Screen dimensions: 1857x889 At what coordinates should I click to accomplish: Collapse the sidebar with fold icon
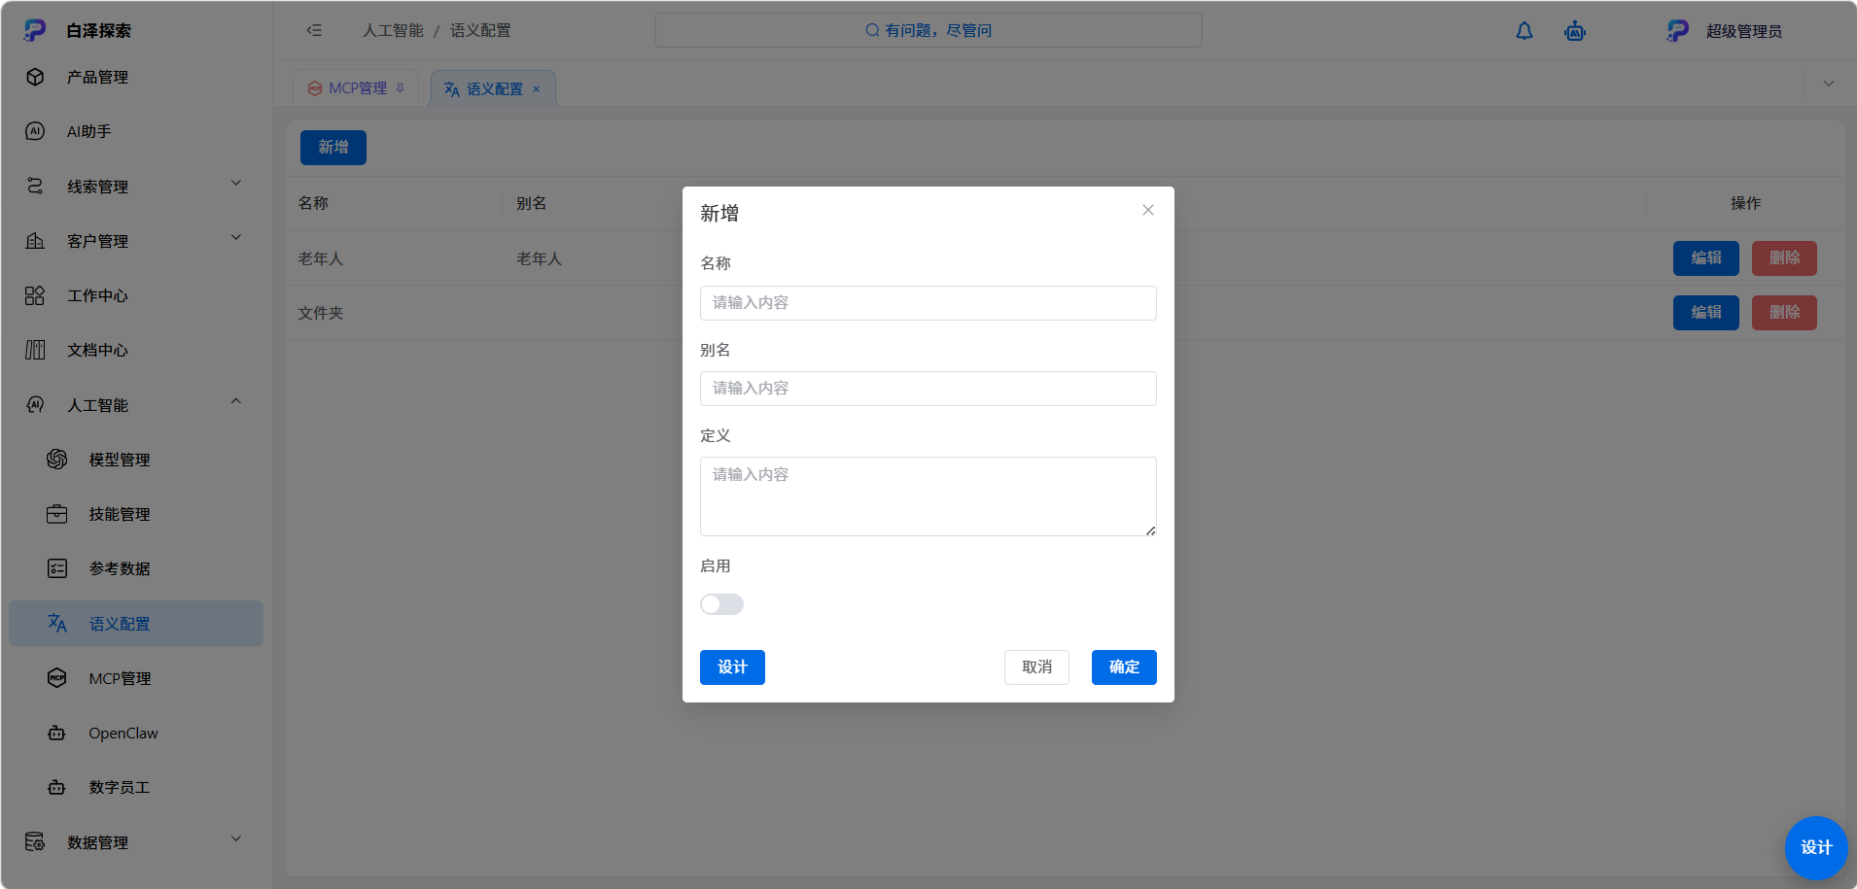tap(314, 30)
